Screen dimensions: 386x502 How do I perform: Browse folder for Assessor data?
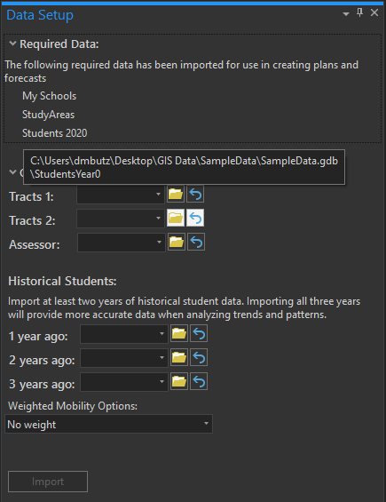click(177, 242)
